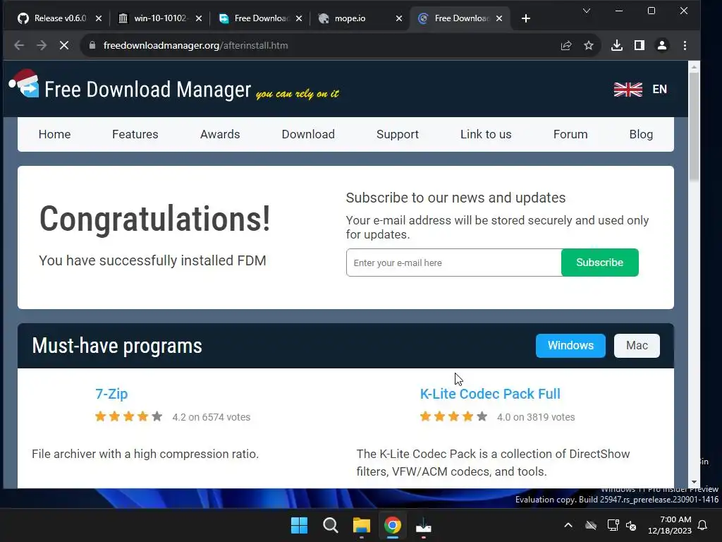Image resolution: width=722 pixels, height=542 pixels.
Task: Share this page using the share icon
Action: tap(566, 45)
